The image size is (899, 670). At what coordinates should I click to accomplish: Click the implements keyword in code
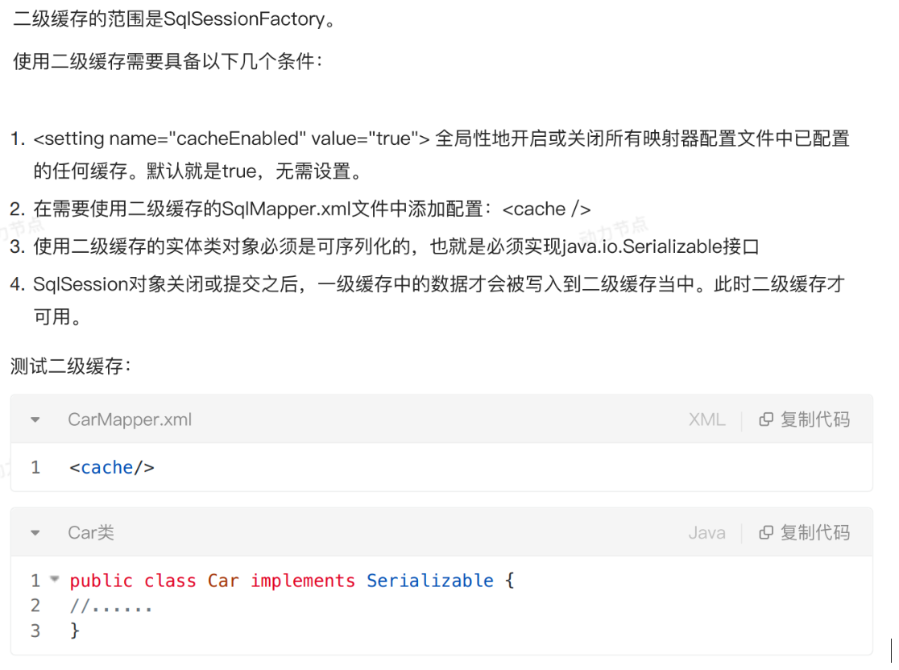coord(303,581)
